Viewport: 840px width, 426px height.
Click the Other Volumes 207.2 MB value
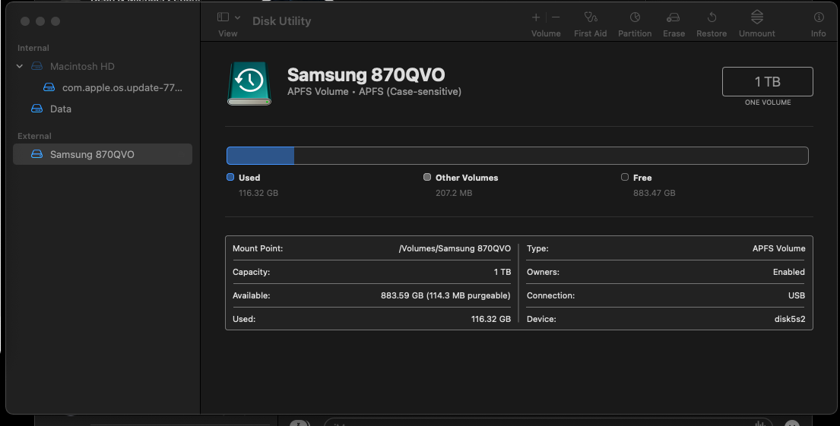point(454,193)
